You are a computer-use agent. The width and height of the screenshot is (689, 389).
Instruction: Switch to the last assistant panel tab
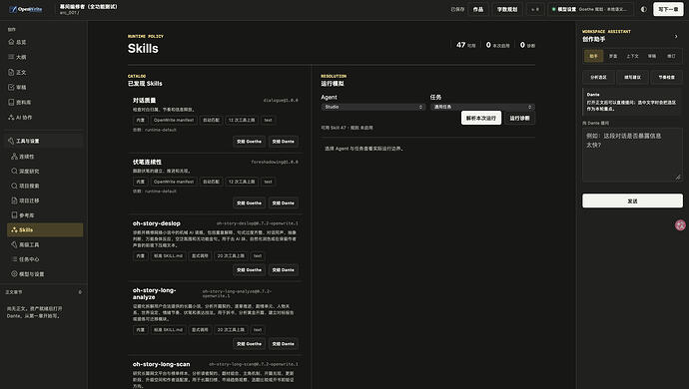click(671, 56)
